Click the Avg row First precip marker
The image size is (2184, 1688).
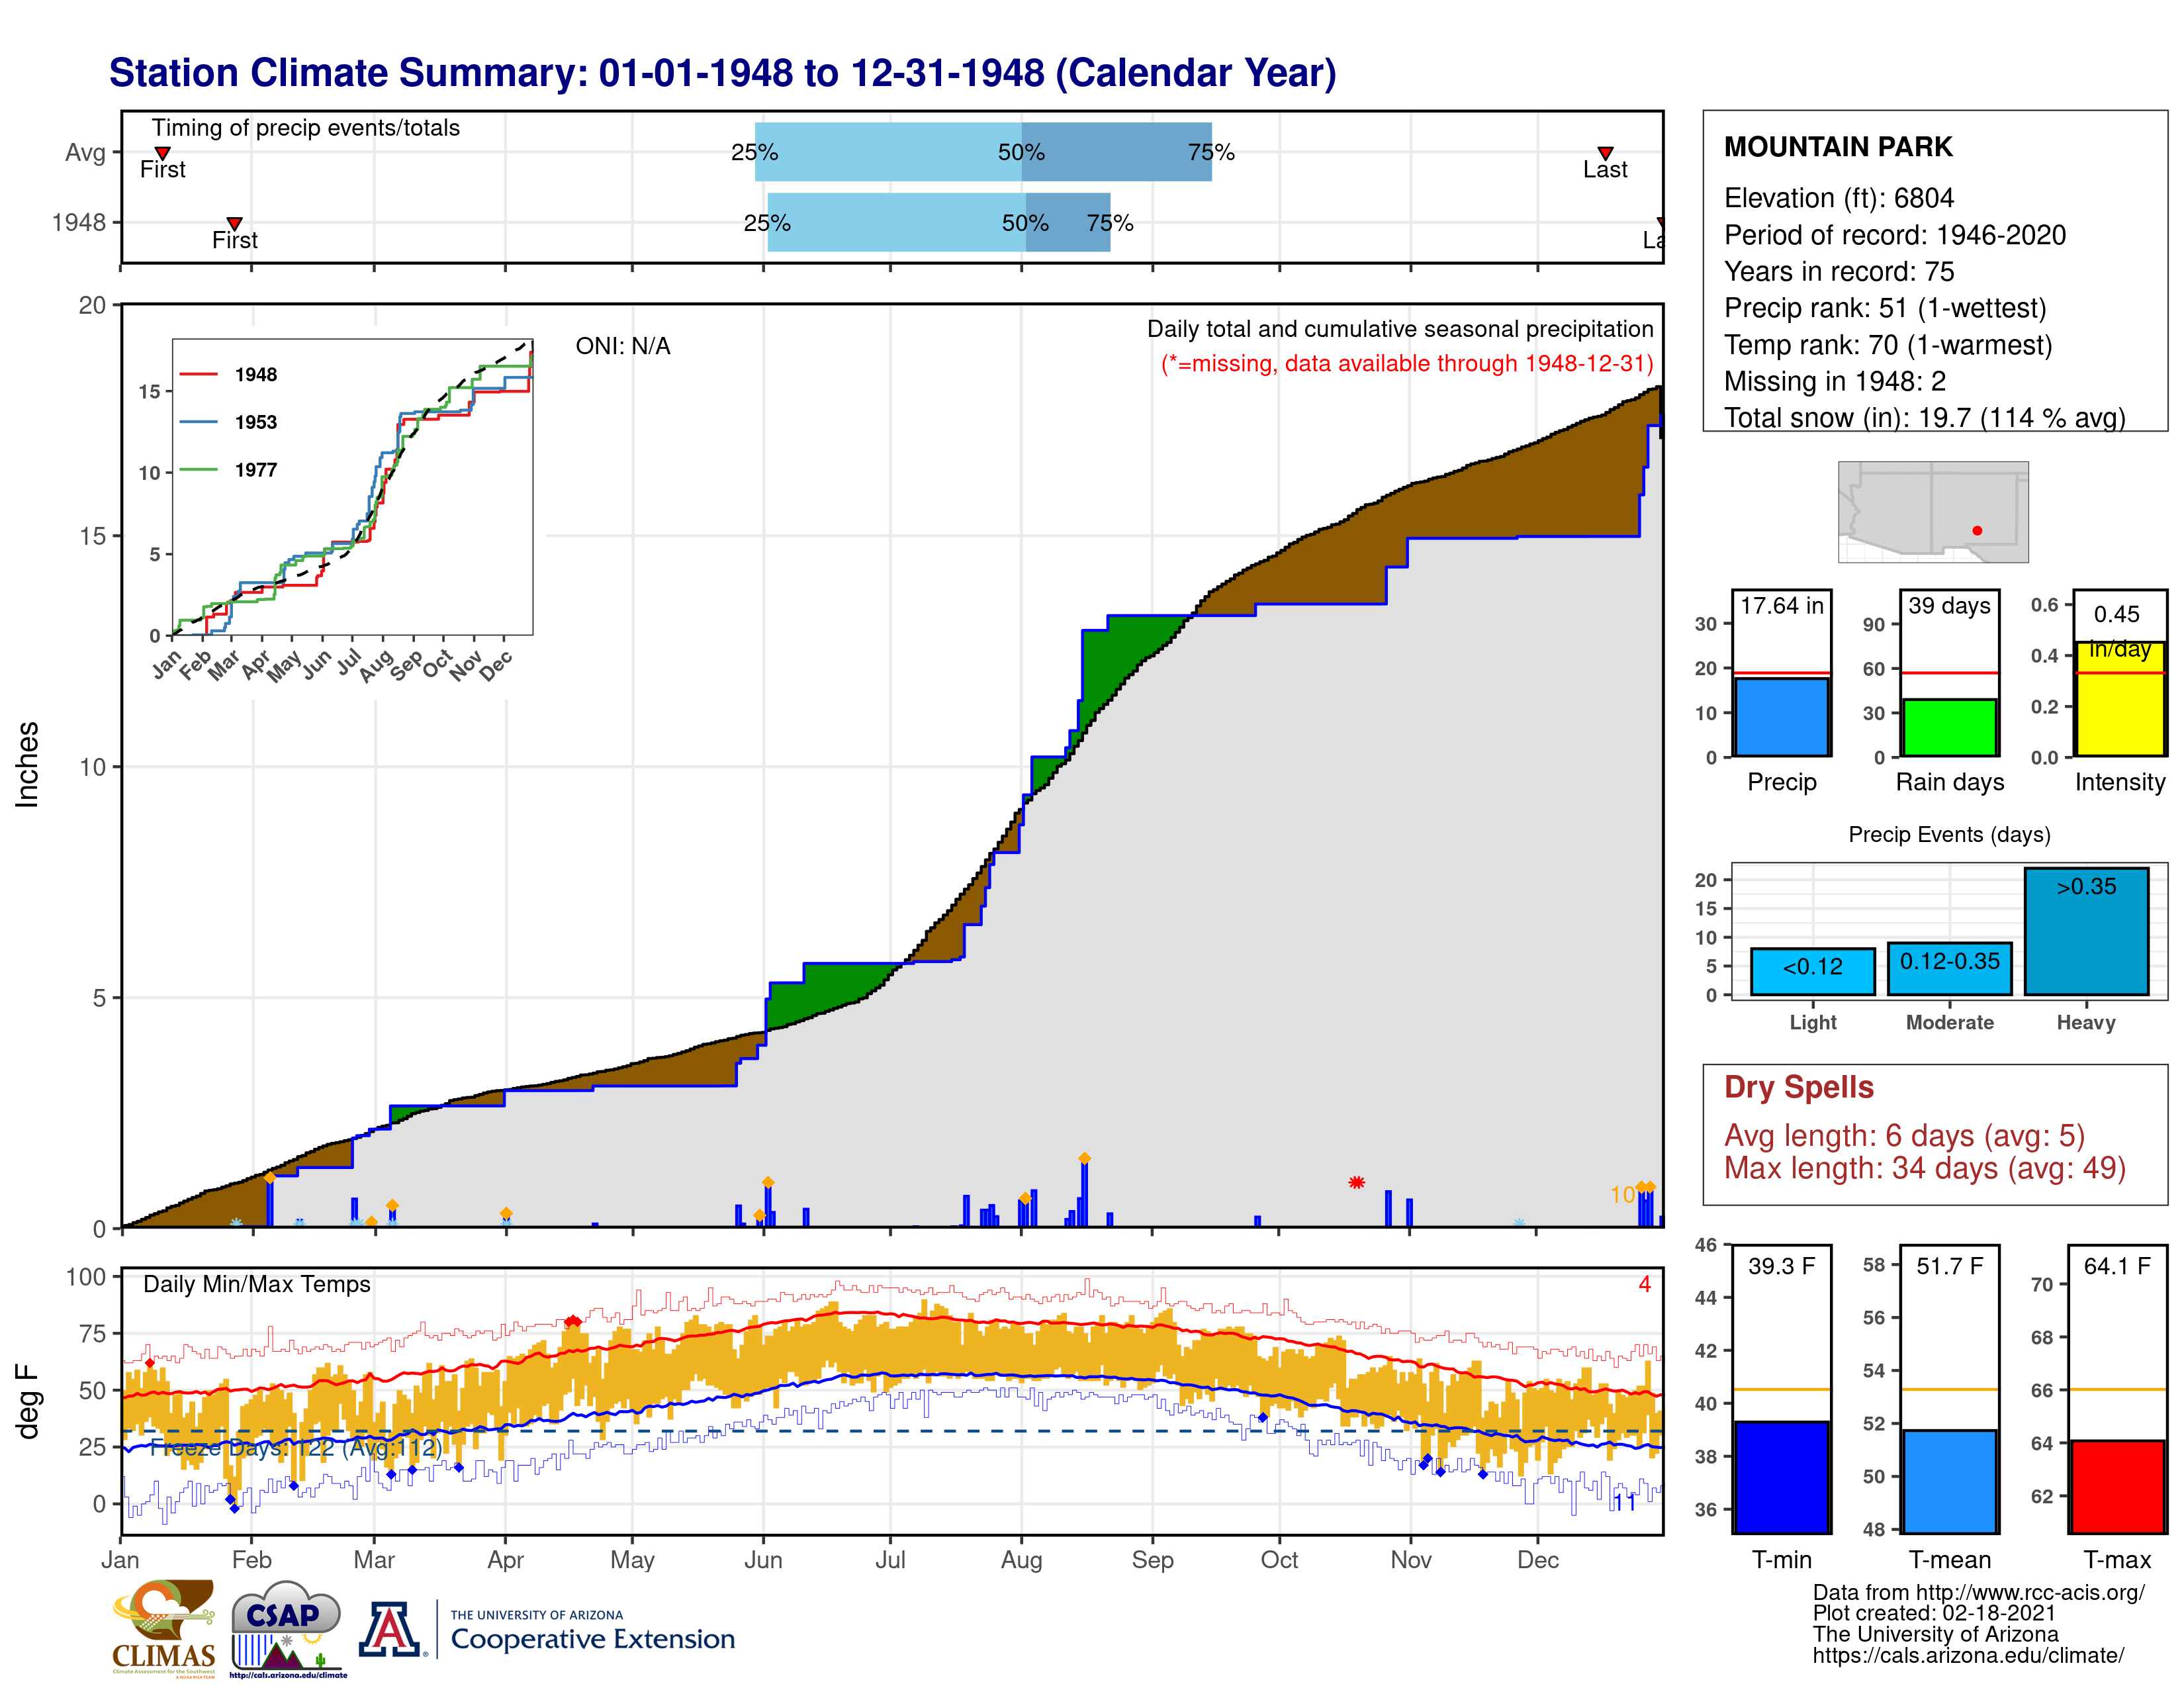[162, 153]
